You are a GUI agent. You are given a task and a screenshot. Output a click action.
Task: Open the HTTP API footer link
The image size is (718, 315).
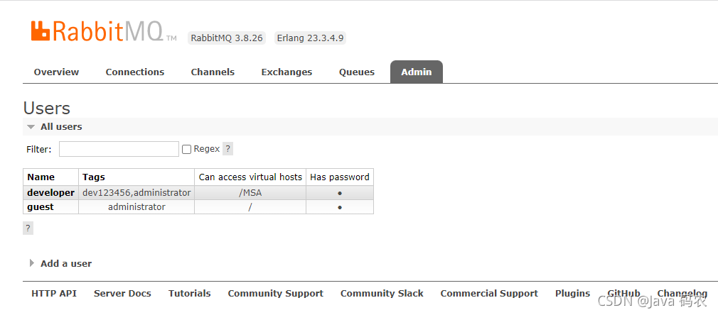pyautogui.click(x=54, y=294)
